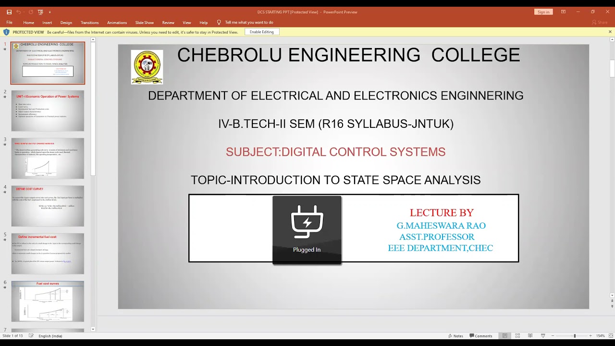The image size is (615, 346).
Task: Click 'English (India)' language indicator
Action: [x=50, y=336]
